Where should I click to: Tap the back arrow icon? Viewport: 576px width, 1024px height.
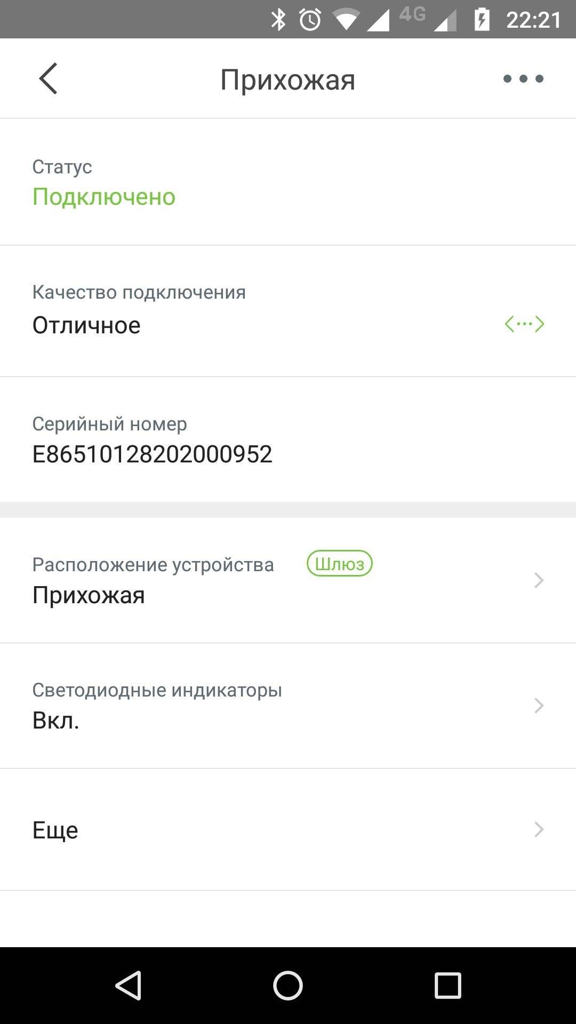(48, 79)
